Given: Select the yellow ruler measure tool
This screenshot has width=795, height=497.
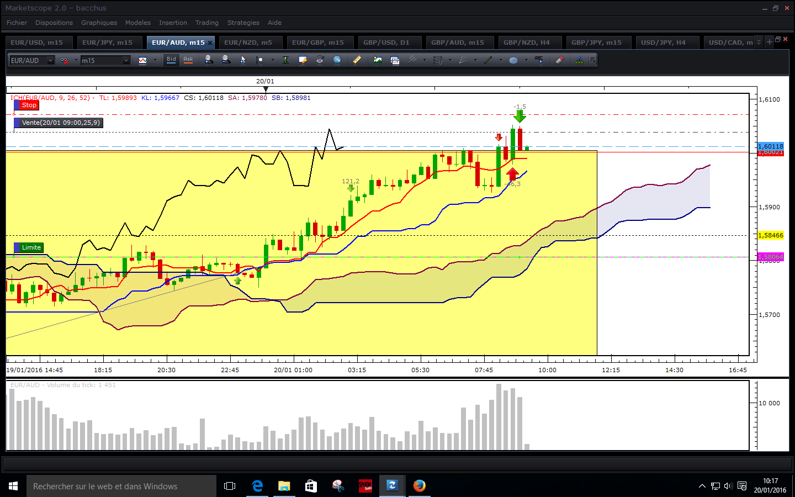Looking at the screenshot, I should click(357, 60).
